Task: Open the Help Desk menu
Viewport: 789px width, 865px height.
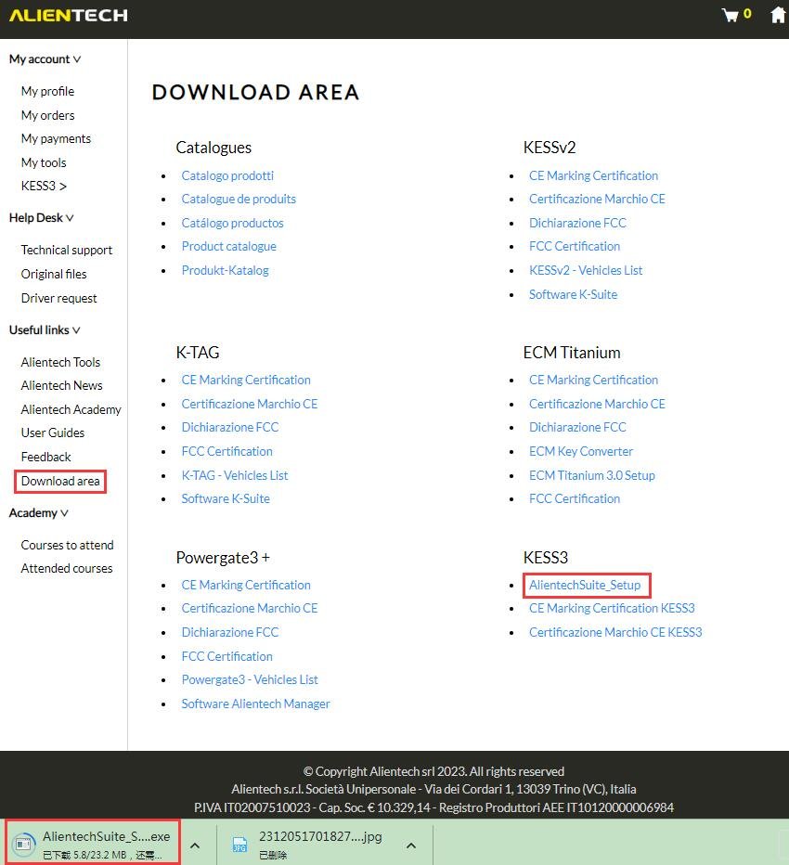Action: (x=41, y=217)
